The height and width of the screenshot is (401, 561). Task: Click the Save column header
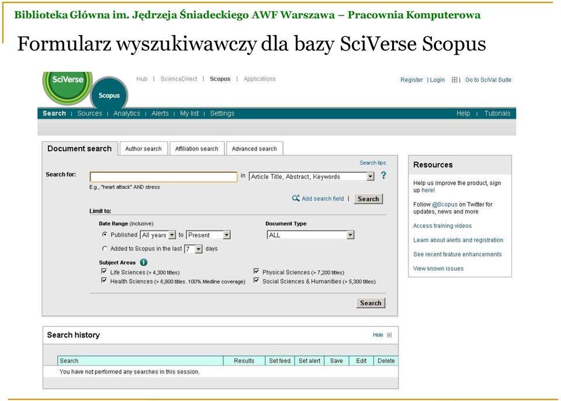point(337,361)
